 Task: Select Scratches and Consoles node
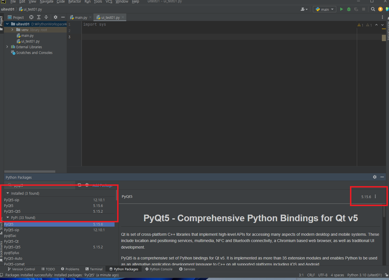pyautogui.click(x=34, y=53)
